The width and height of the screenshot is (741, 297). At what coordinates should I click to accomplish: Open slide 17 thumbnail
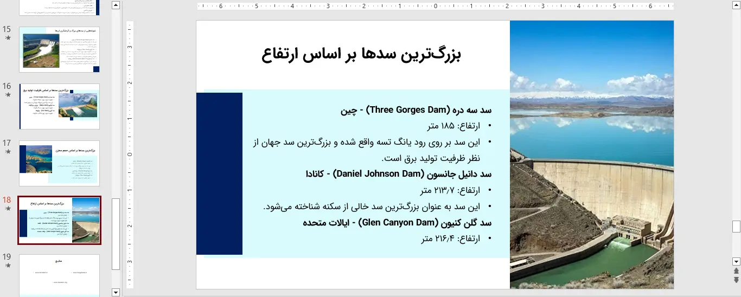(60, 163)
